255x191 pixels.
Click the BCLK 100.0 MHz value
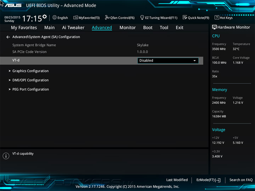[219, 63]
